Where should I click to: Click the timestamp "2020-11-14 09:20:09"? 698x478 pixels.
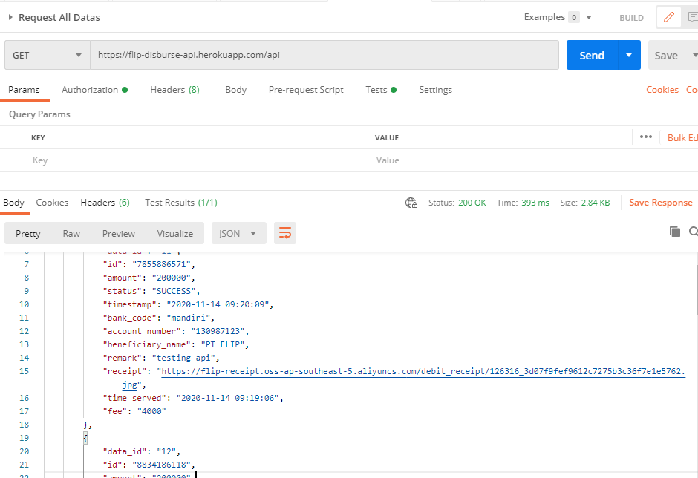[218, 304]
